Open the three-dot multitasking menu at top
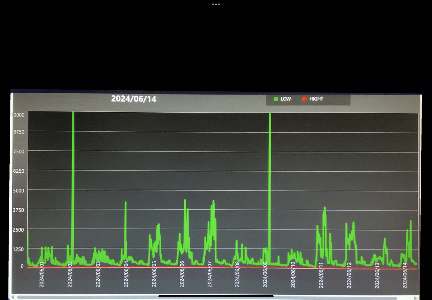 (216, 4)
